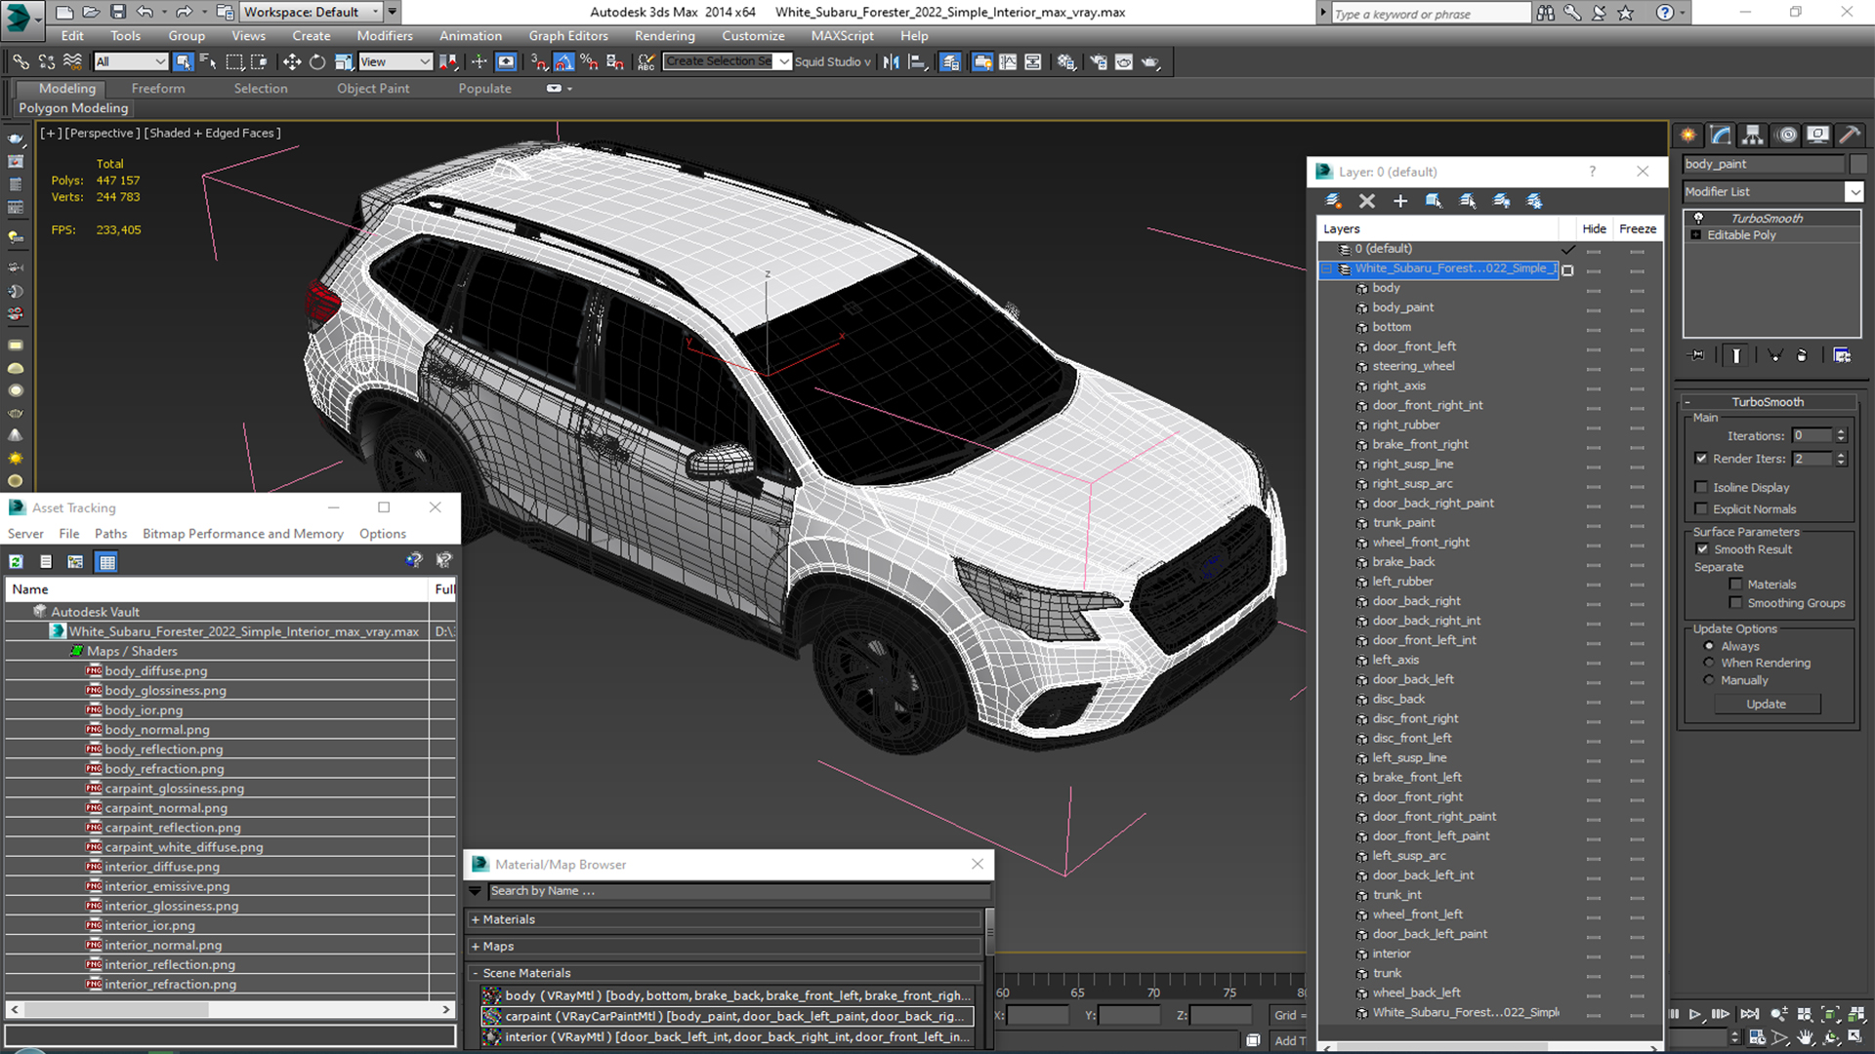The image size is (1875, 1054).
Task: Click the Search by Name field
Action: coord(739,891)
